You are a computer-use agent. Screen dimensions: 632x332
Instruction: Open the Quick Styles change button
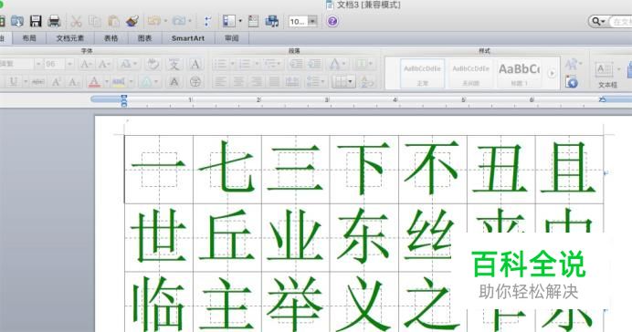pyautogui.click(x=573, y=65)
